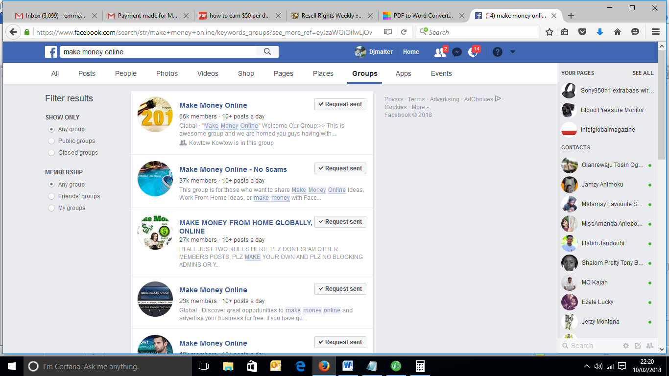Screen dimensions: 669x376
Task: Open Firefox downloads arrow icon
Action: (x=600, y=32)
